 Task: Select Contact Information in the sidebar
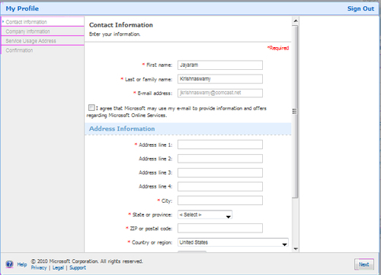click(x=26, y=22)
